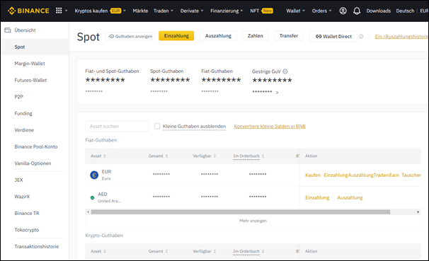Open Futures-Wallet in the sidebar
The image size is (429, 261).
[x=30, y=80]
